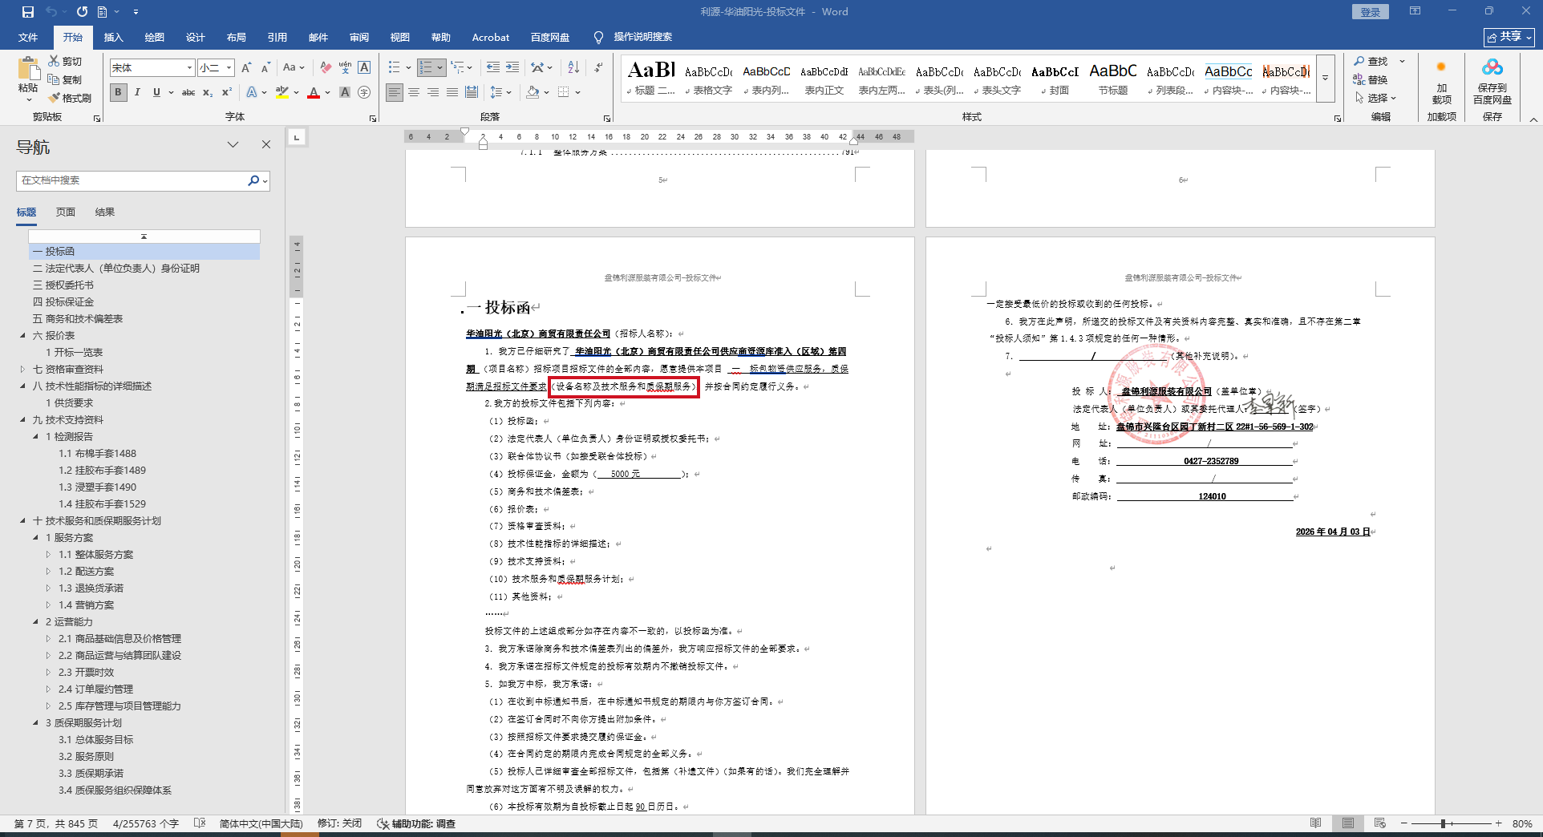Switch to the 页面 tab in navigation pane
The height and width of the screenshot is (837, 1543).
tap(66, 212)
